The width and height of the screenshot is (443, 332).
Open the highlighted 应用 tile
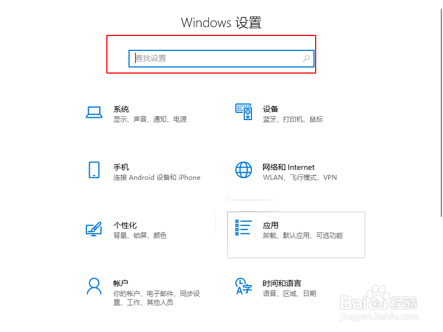tap(296, 235)
